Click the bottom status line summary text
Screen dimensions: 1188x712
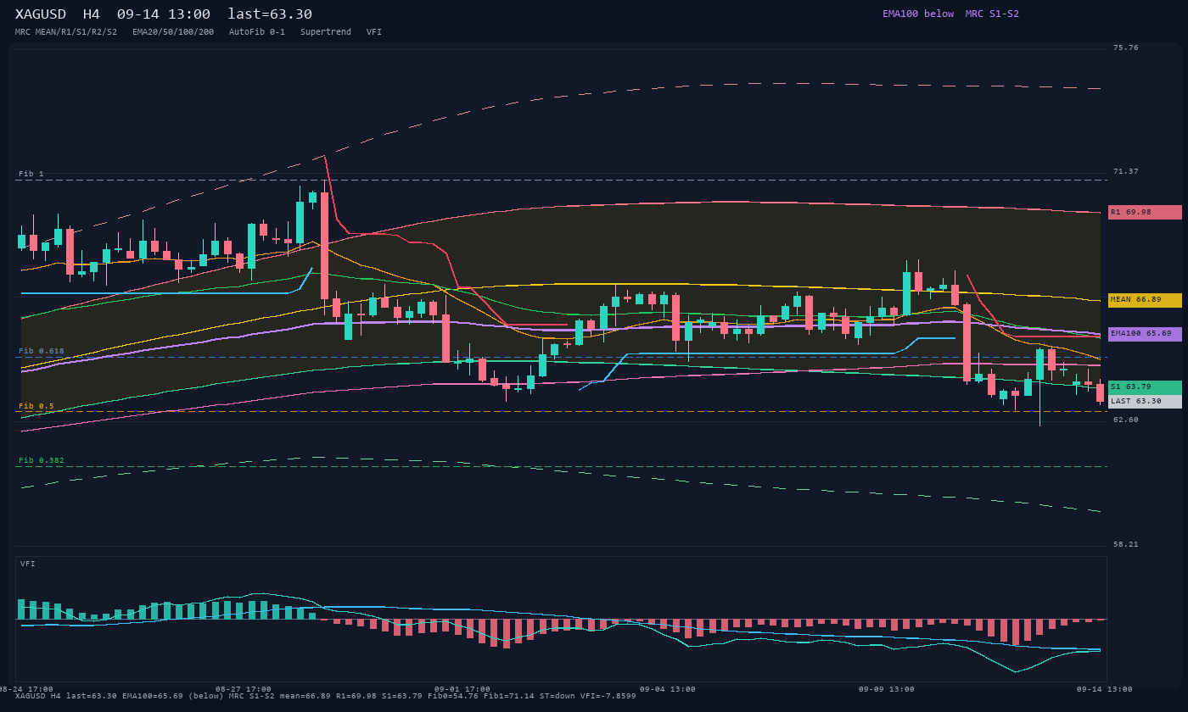tap(326, 696)
